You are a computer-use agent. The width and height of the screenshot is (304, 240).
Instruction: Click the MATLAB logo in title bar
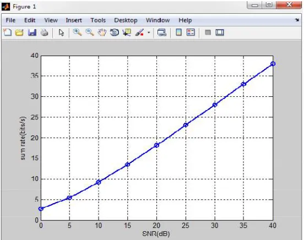tap(6, 7)
